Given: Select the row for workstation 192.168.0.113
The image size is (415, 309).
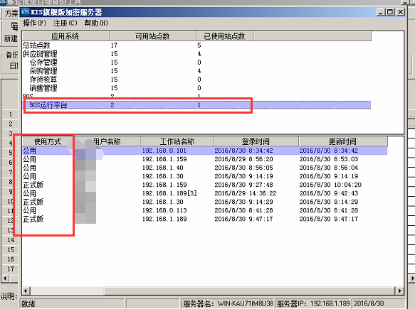Looking at the screenshot, I should pos(204,210).
